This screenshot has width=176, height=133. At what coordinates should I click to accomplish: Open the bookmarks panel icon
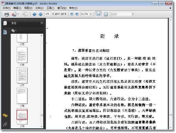tap(5, 32)
